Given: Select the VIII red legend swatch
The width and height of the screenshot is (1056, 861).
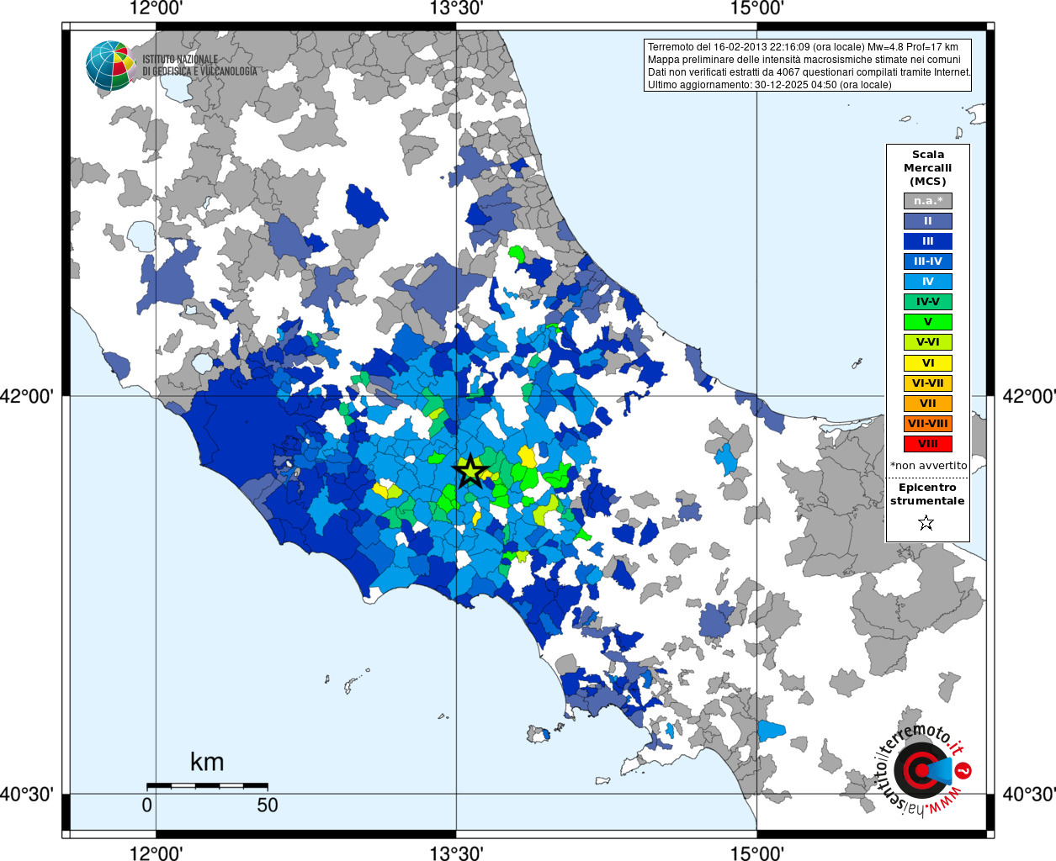Looking at the screenshot, I should (928, 444).
